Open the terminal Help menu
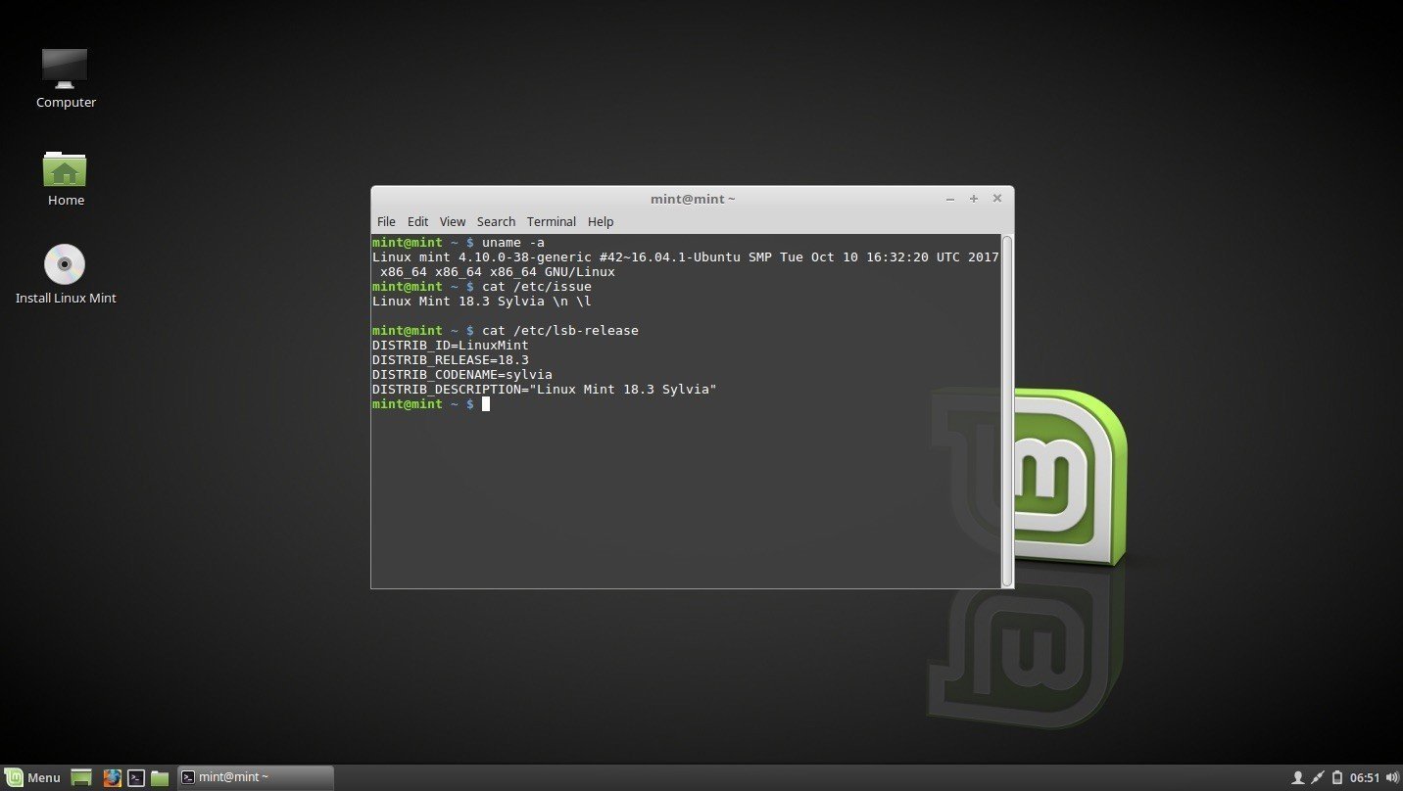 601,221
